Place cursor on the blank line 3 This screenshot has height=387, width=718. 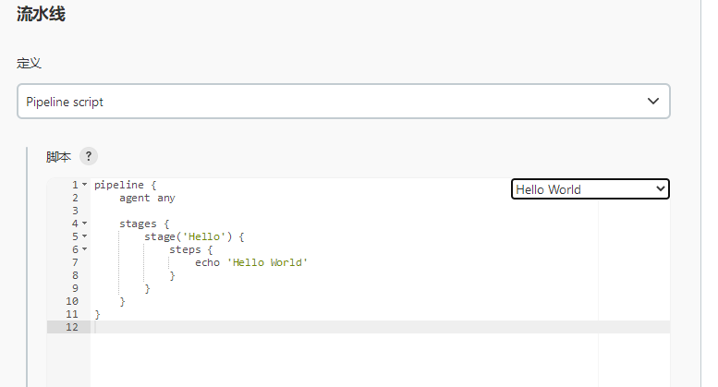(x=277, y=211)
